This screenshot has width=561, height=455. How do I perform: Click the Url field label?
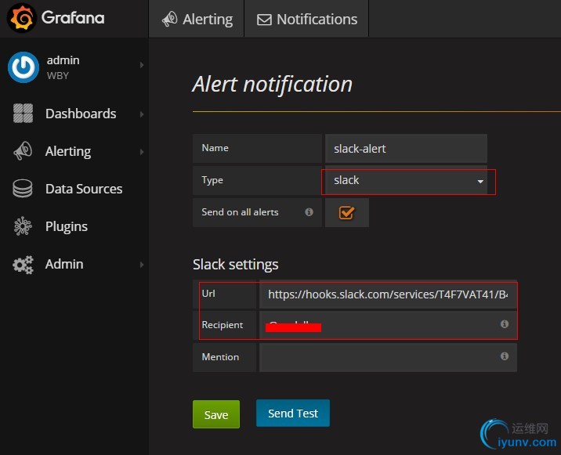[208, 294]
